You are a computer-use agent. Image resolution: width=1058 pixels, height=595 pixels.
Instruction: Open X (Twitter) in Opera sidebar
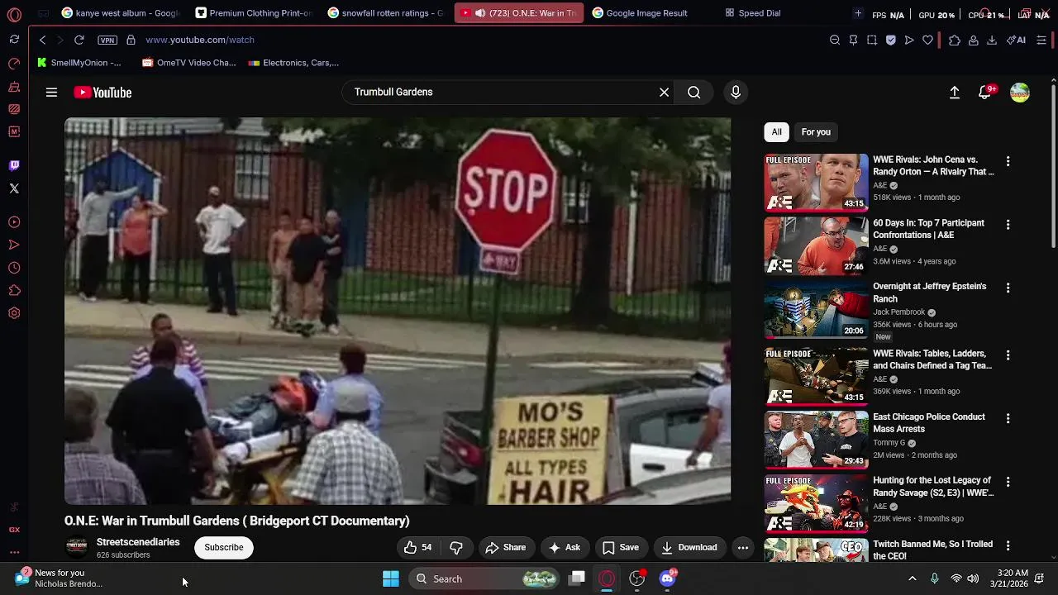(14, 188)
